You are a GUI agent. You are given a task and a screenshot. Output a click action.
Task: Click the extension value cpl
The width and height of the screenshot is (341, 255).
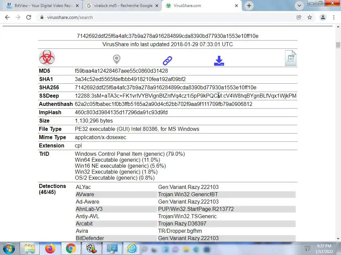coord(78,146)
